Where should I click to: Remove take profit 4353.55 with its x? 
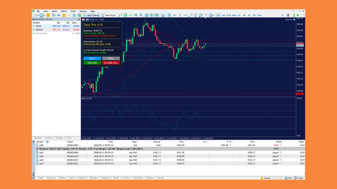pos(230,145)
